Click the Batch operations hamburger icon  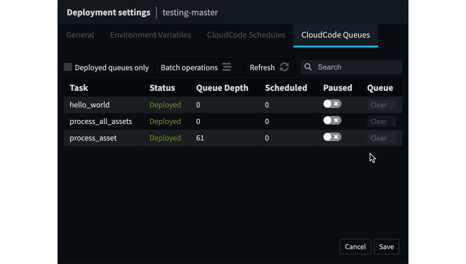(227, 67)
